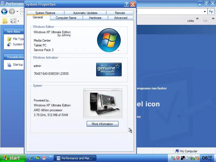
Task: Click the Forward arrow in Performance window
Action: [12, 11]
